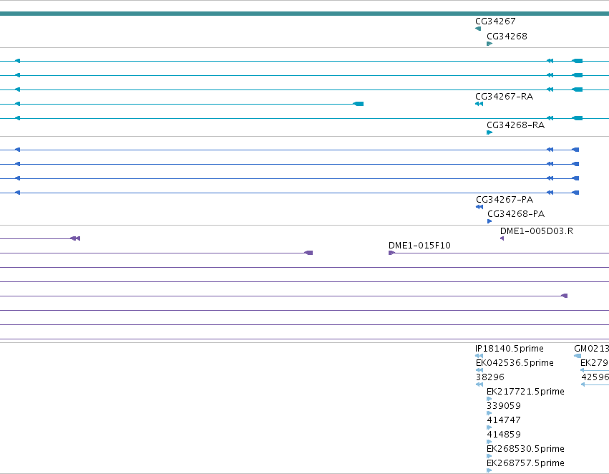The width and height of the screenshot is (609, 474).
Task: Click the EK268757.5prime arrow glyph
Action: click(489, 471)
